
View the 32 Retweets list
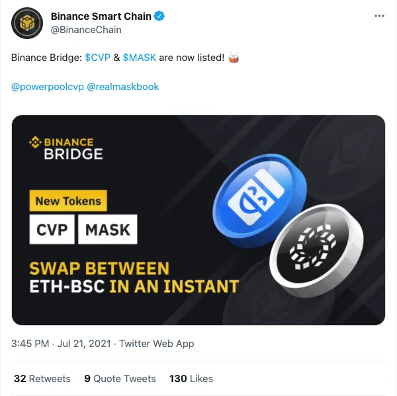coord(42,379)
